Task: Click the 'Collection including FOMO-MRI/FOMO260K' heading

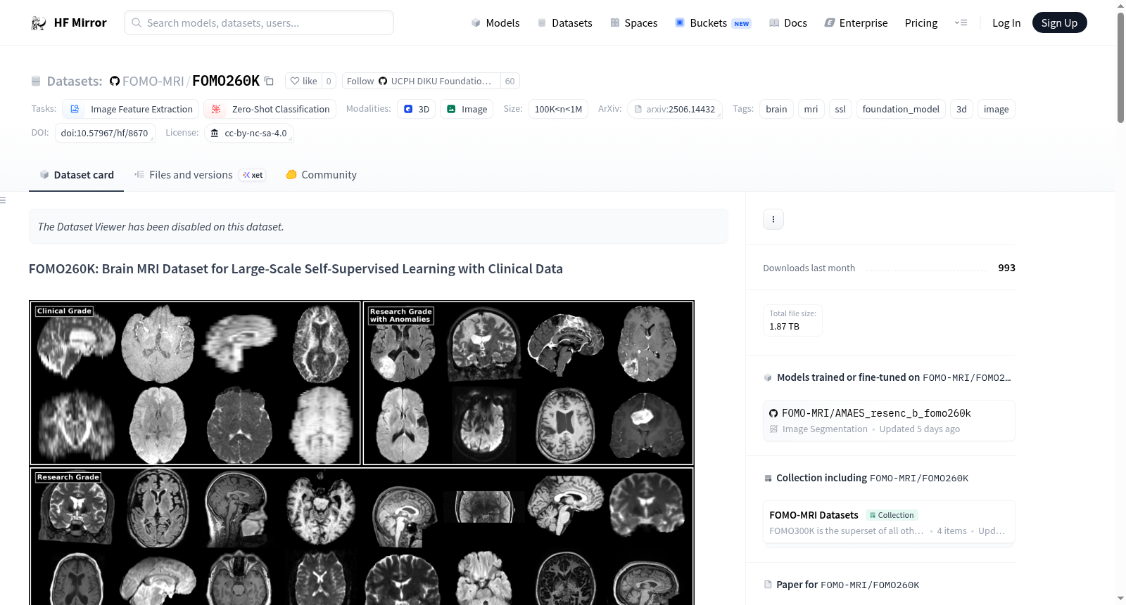Action: 872,478
